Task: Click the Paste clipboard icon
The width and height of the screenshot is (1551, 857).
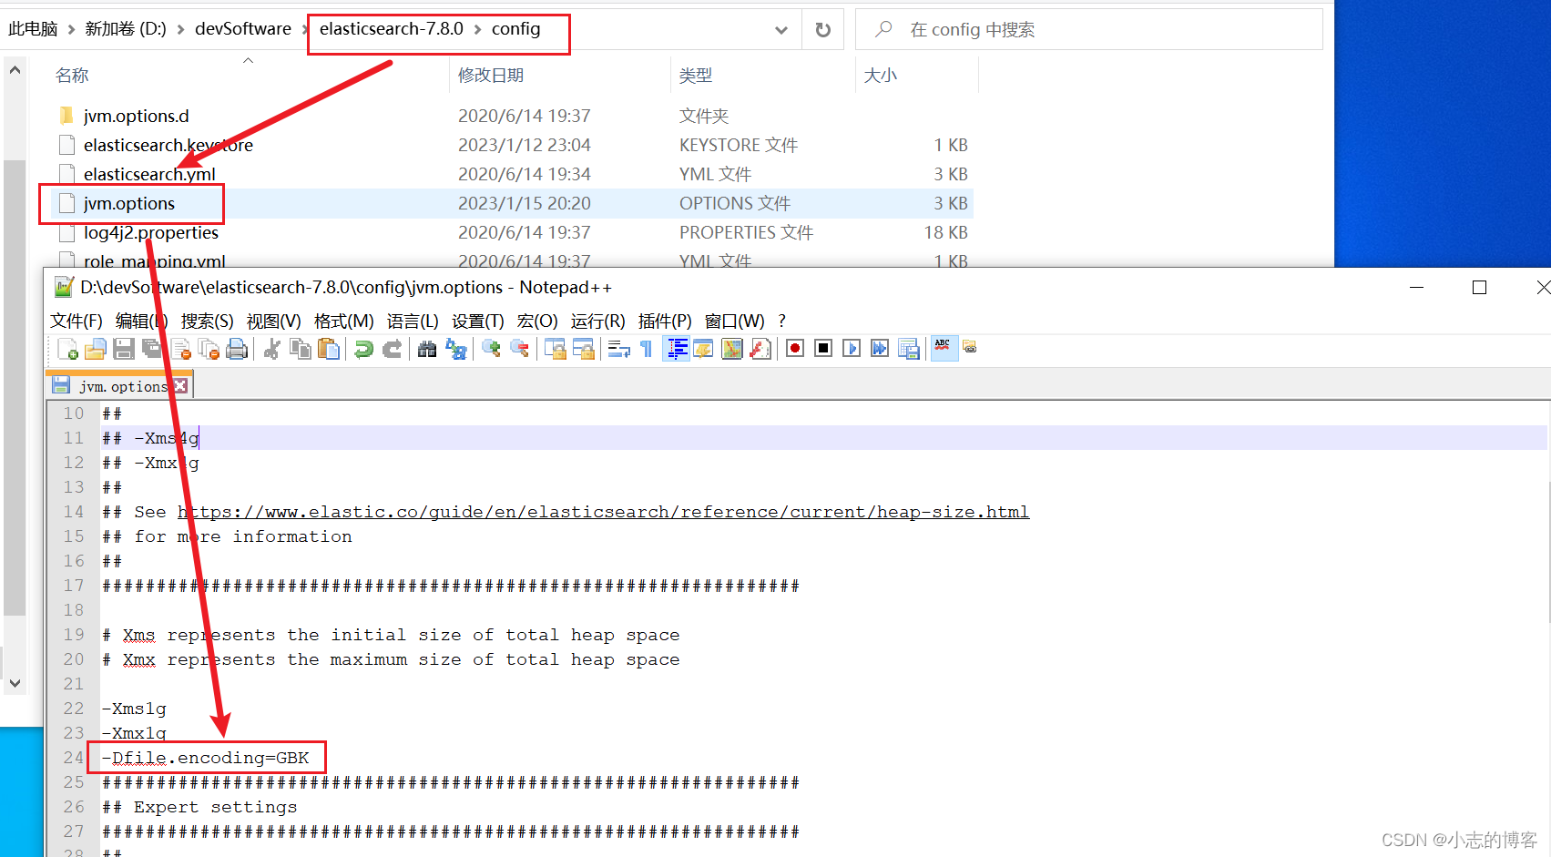Action: 329,349
